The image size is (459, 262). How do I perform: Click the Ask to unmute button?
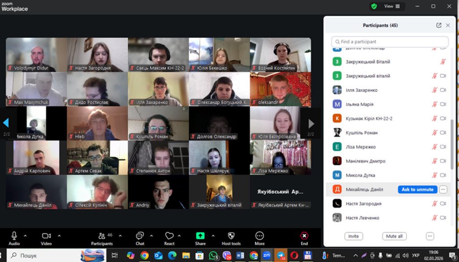tap(417, 190)
